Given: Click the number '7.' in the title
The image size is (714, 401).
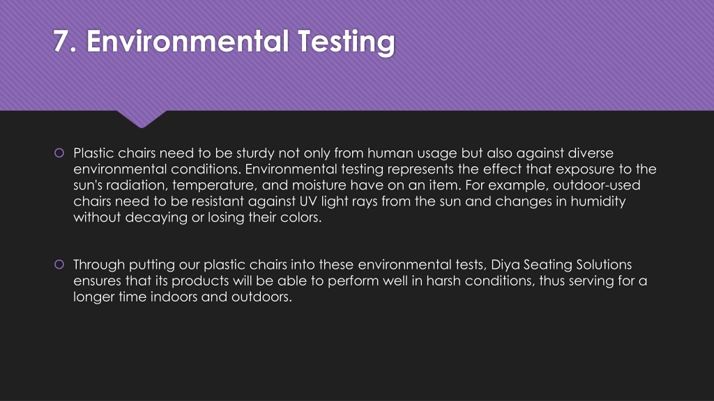Looking at the screenshot, I should pos(64,42).
